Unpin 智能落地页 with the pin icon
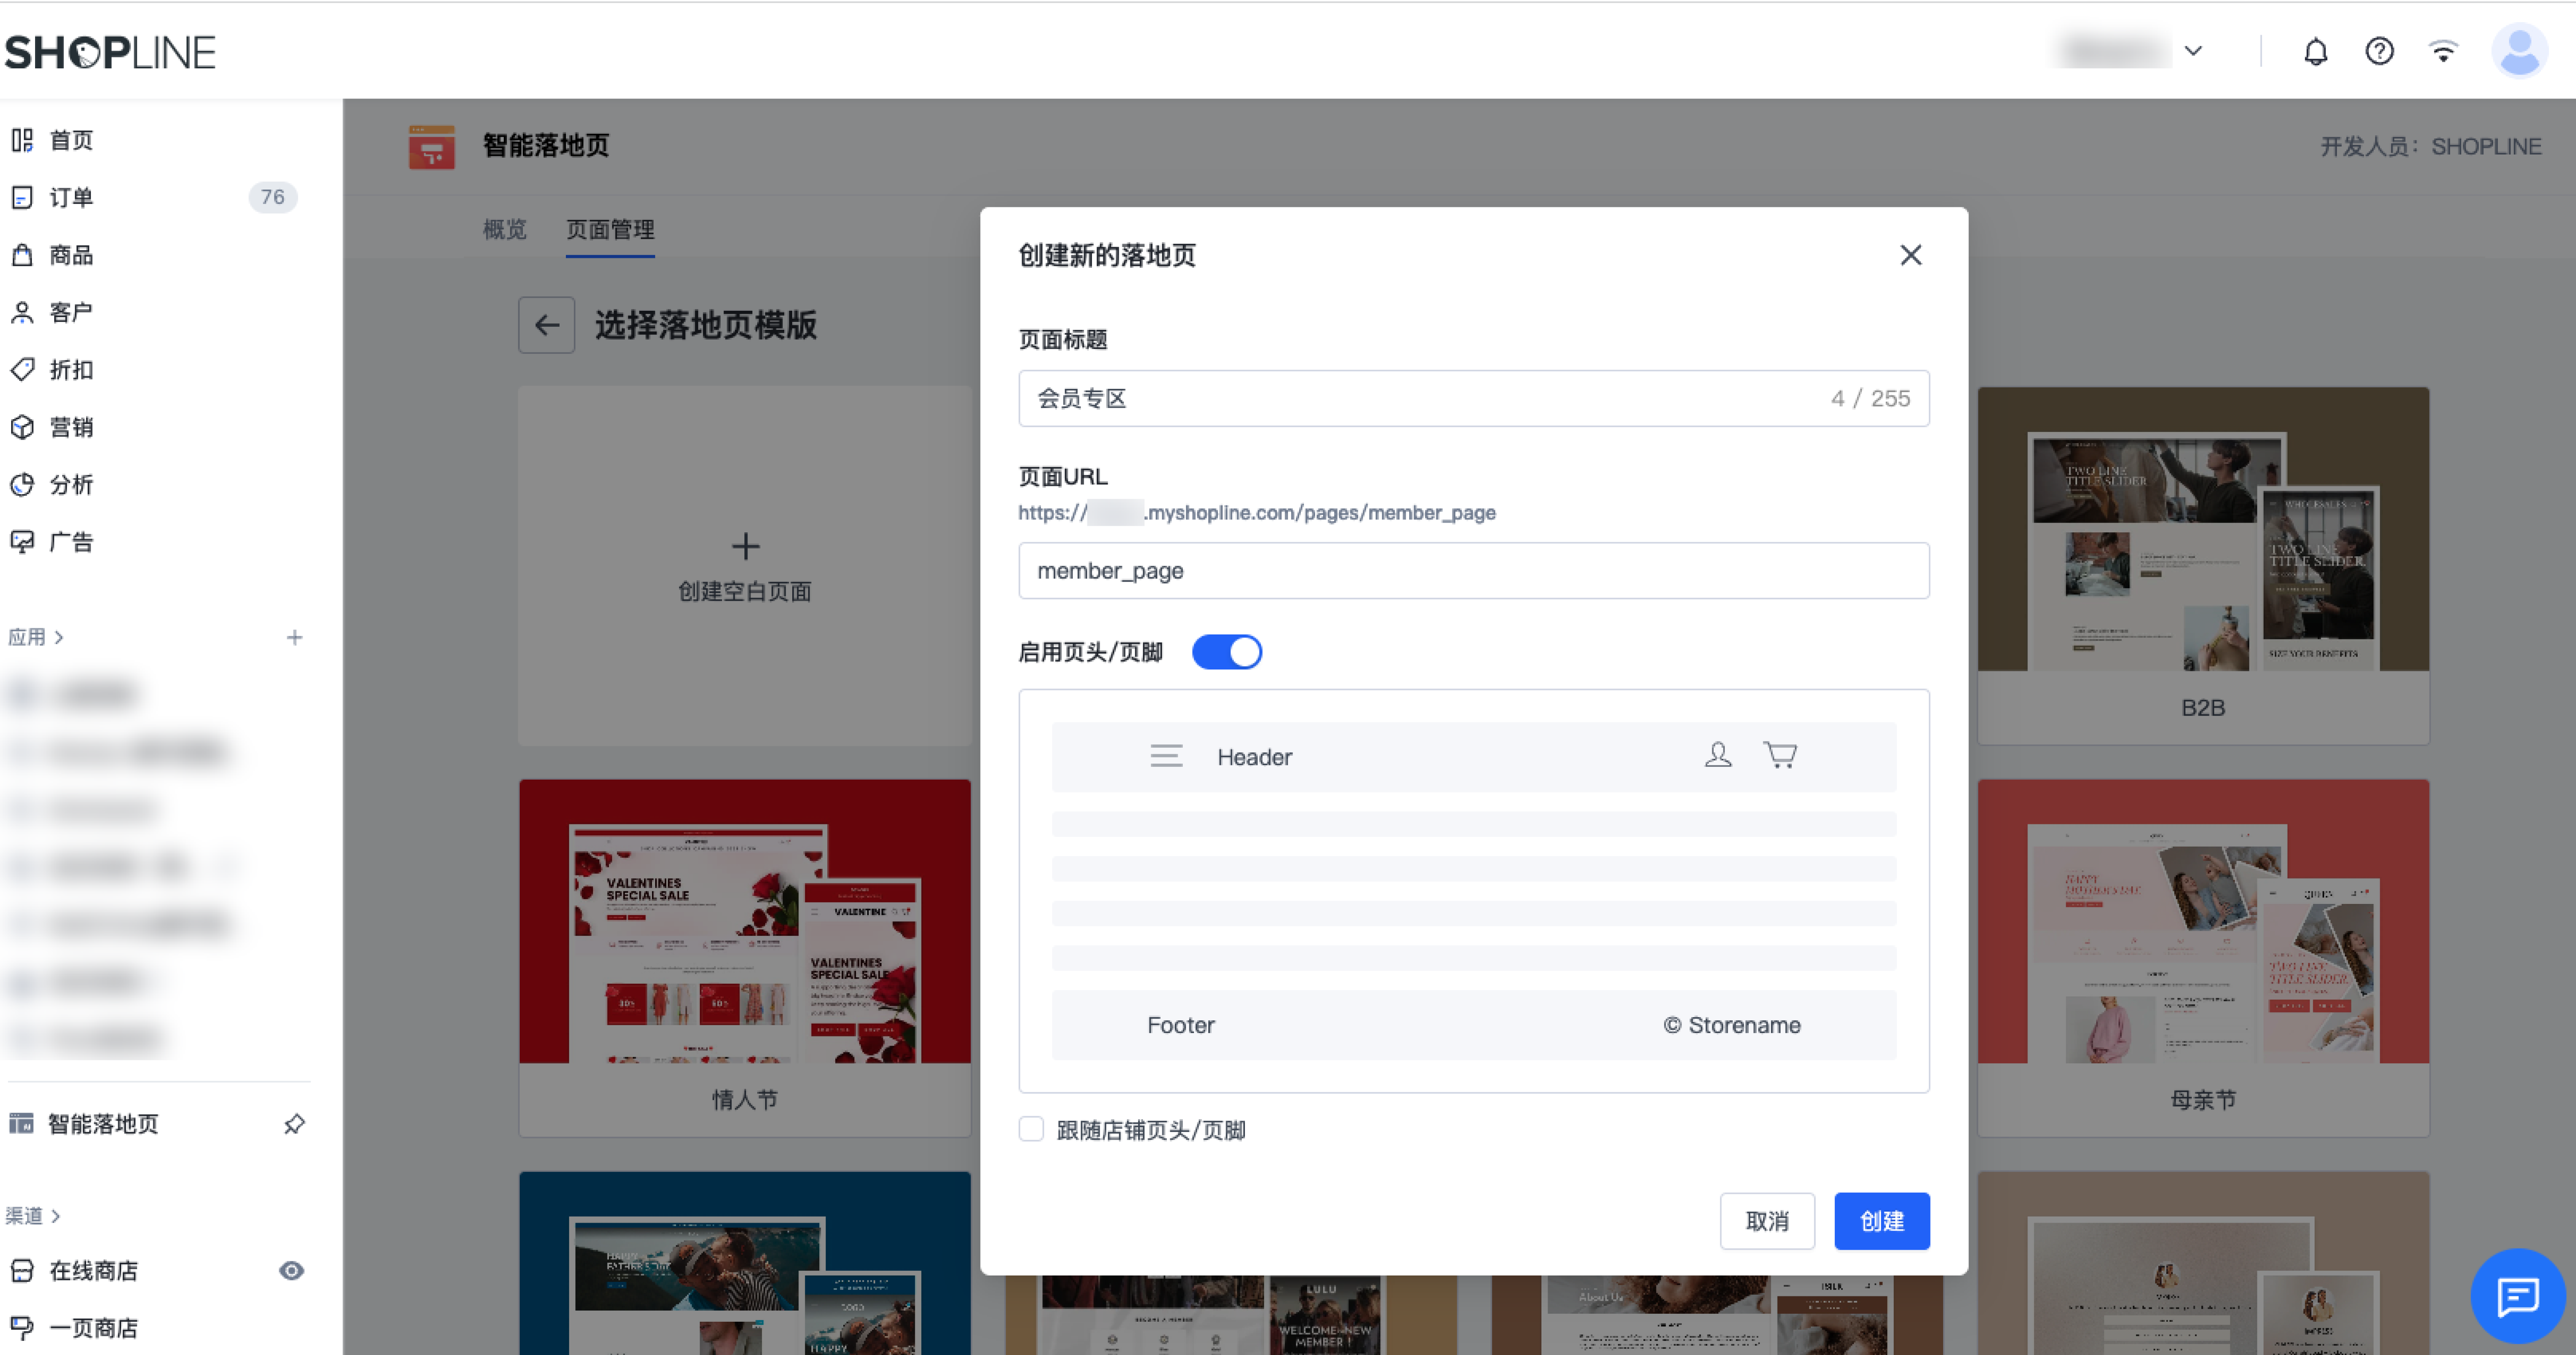Viewport: 2576px width, 1355px height. (x=294, y=1124)
